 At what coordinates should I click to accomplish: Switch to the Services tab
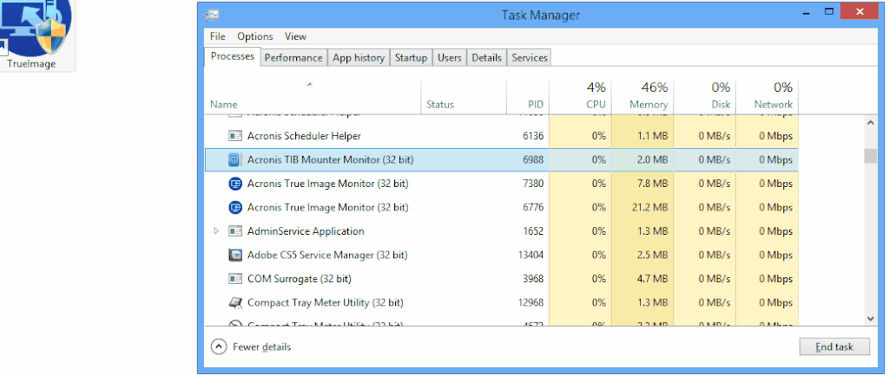[530, 58]
